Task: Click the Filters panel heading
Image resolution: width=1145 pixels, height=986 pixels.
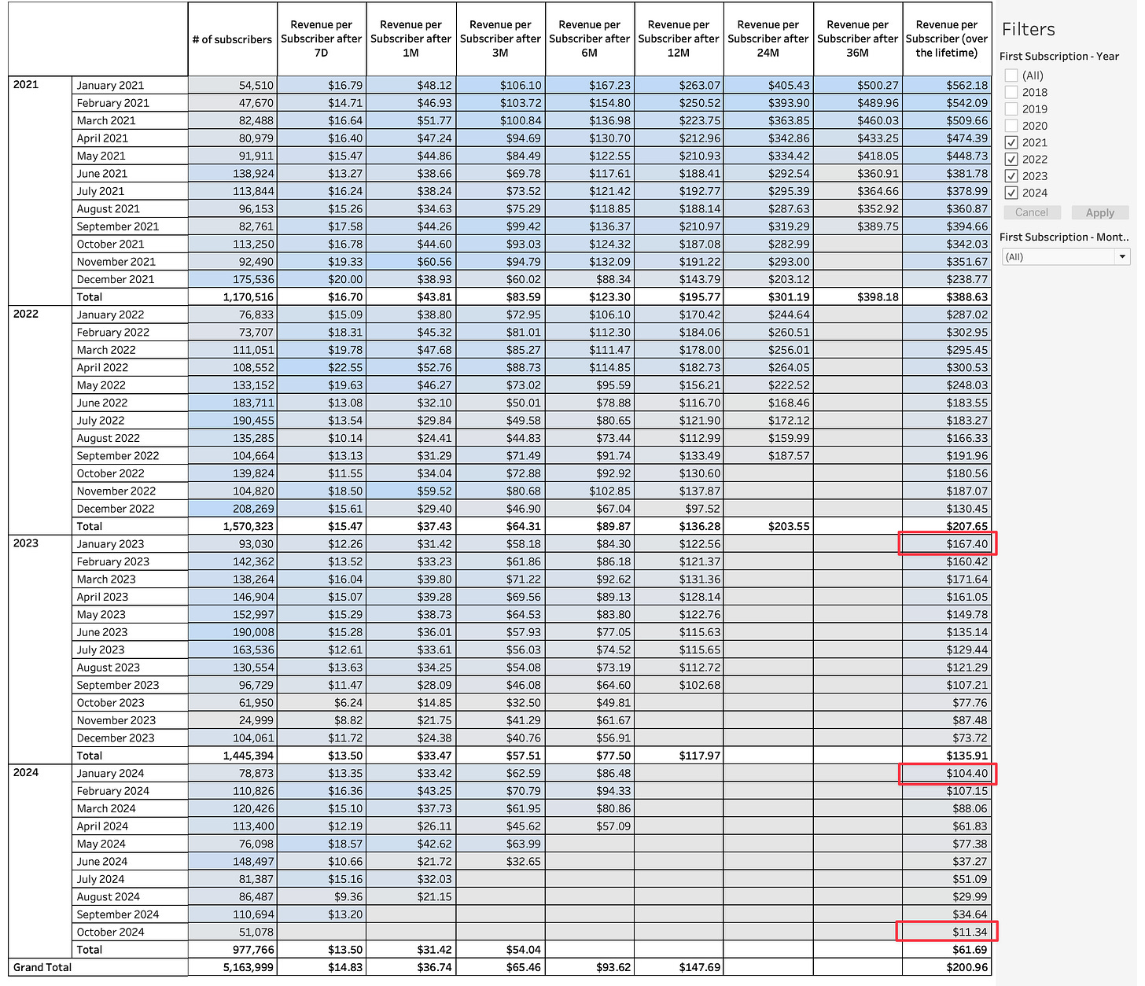Action: point(1028,29)
